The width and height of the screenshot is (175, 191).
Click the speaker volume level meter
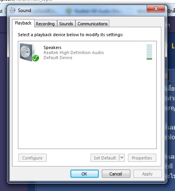pyautogui.click(x=149, y=52)
